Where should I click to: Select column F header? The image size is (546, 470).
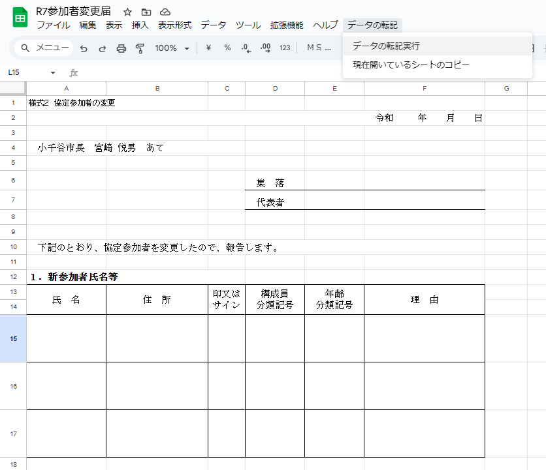(425, 88)
